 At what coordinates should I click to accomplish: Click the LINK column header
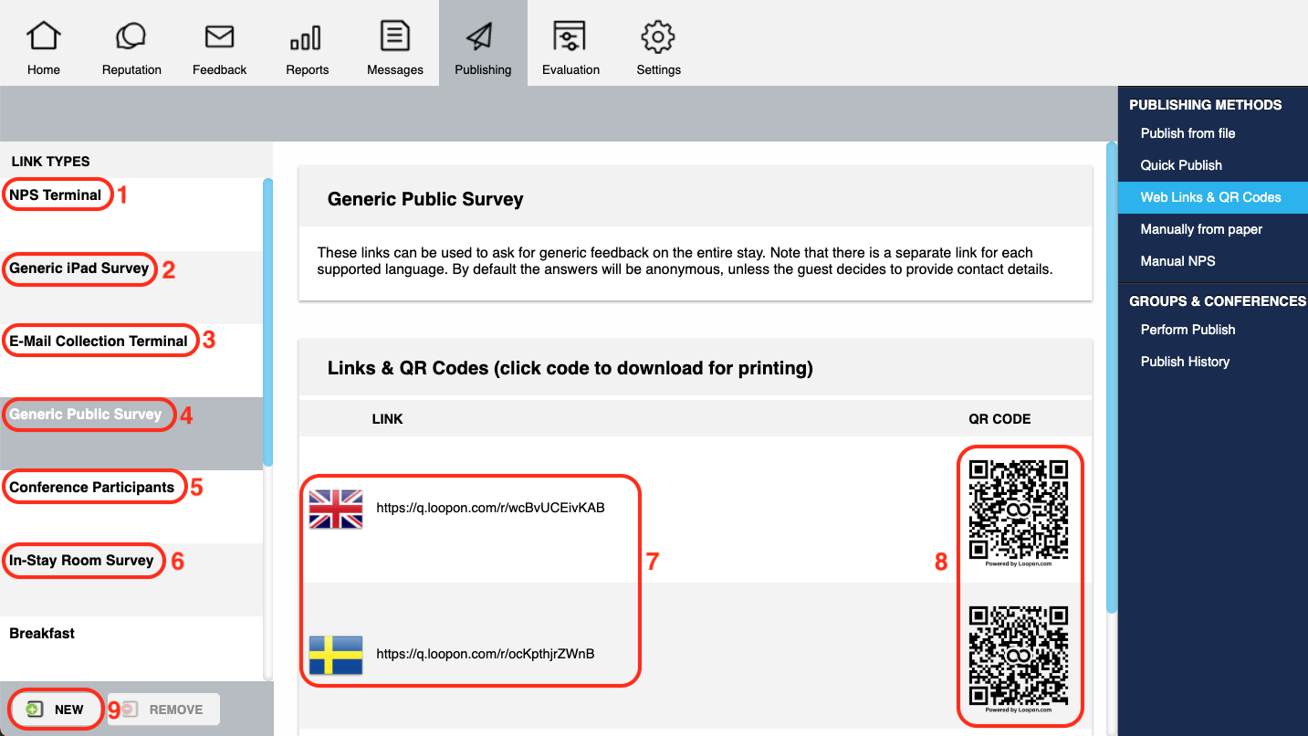tap(387, 419)
